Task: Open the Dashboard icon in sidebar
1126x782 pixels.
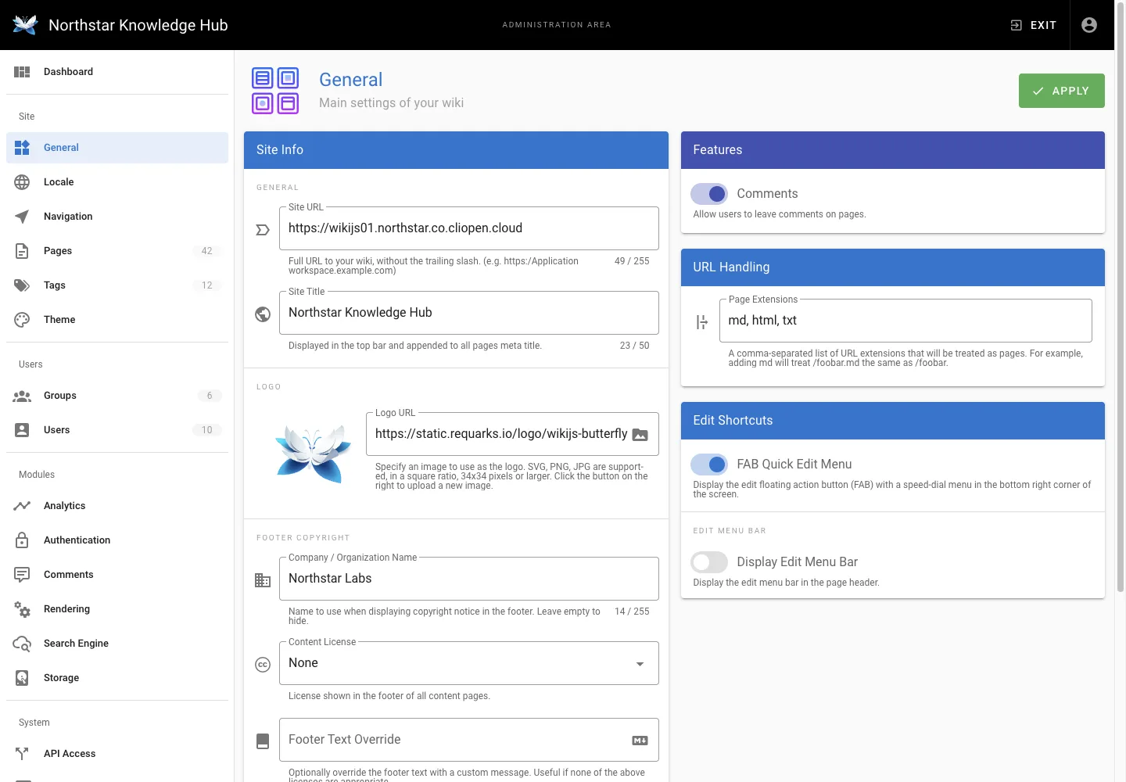Action: click(22, 72)
